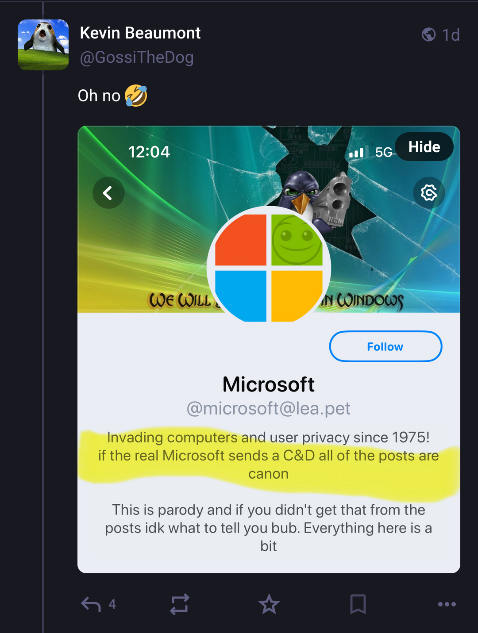Open Kevin Beaumont's porg avatar
The image size is (478, 633).
click(x=43, y=45)
